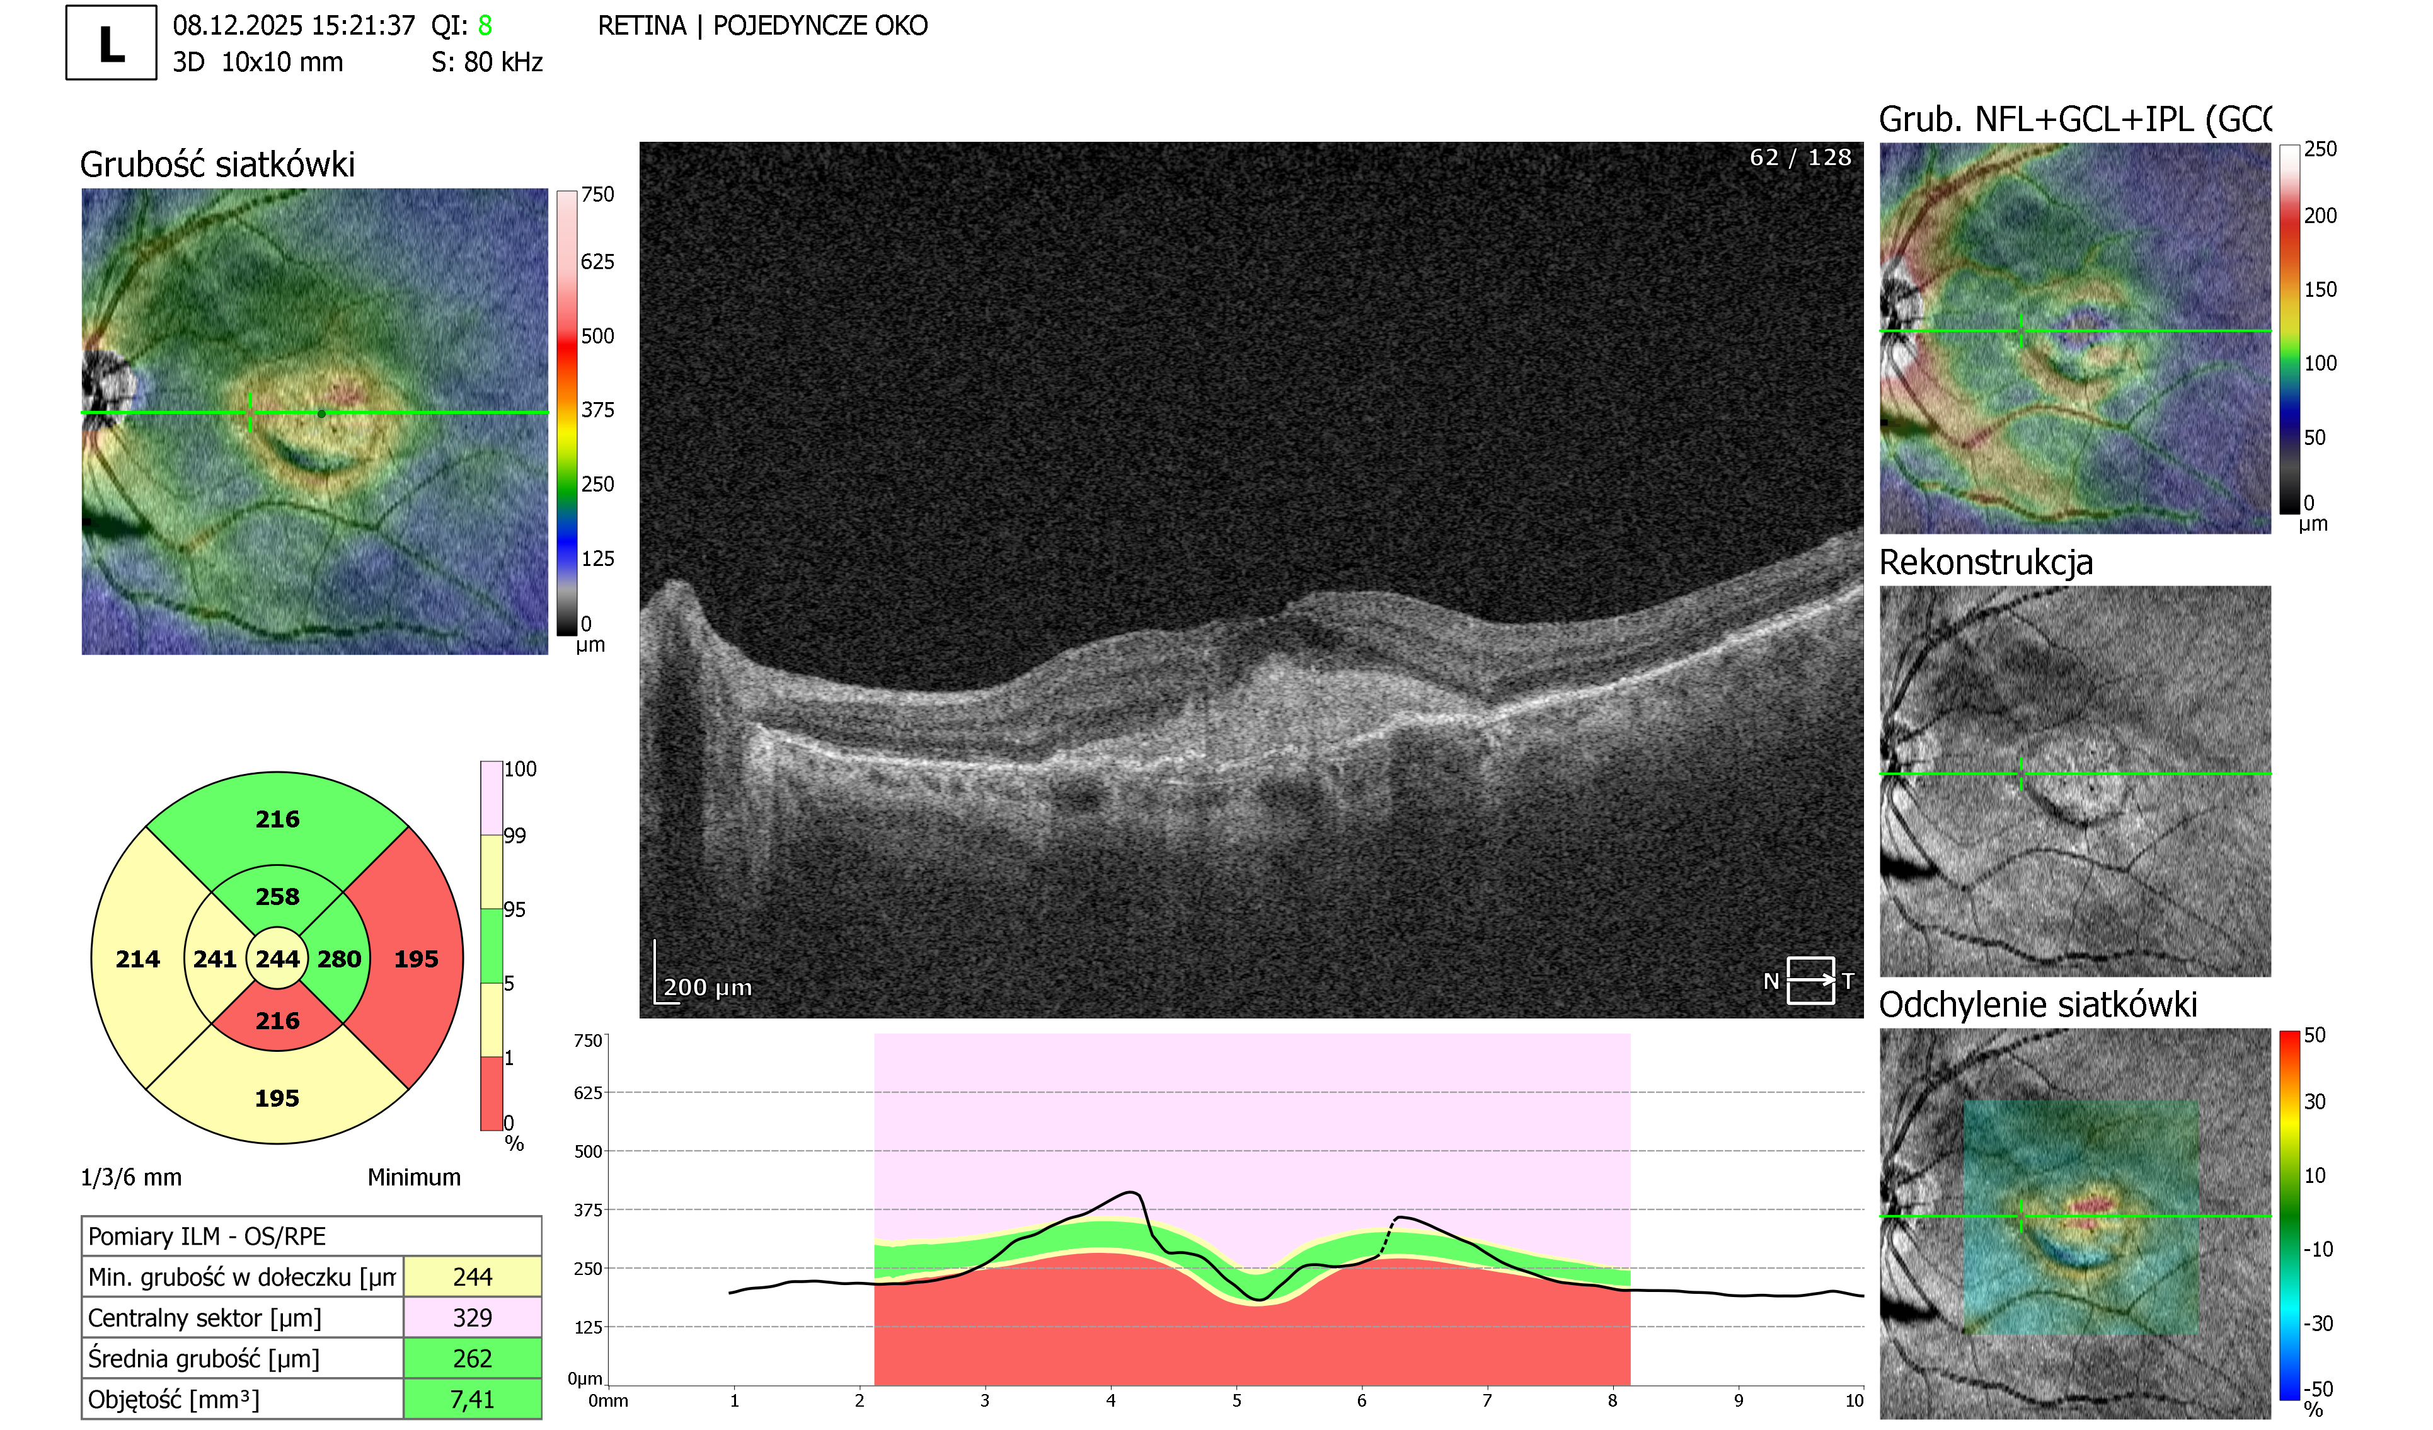Select the inner superior sector 258
The height and width of the screenshot is (1430, 2433).
(277, 896)
